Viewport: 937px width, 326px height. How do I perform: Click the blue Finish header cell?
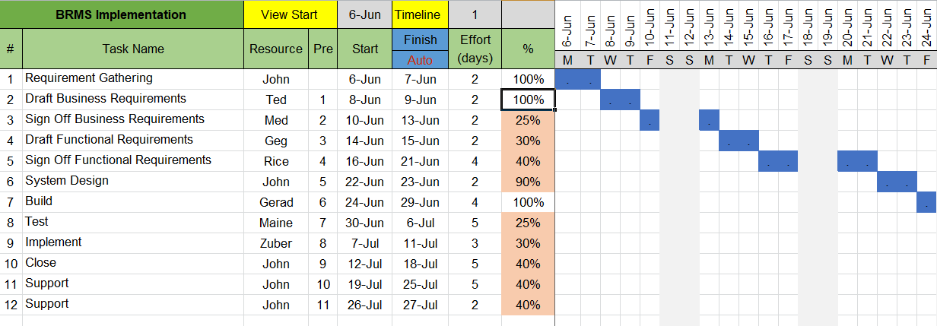(420, 40)
